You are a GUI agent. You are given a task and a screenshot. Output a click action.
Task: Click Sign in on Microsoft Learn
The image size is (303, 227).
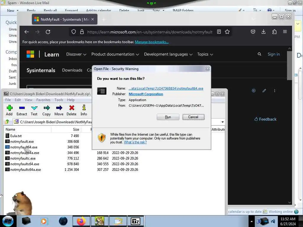pos(274,54)
